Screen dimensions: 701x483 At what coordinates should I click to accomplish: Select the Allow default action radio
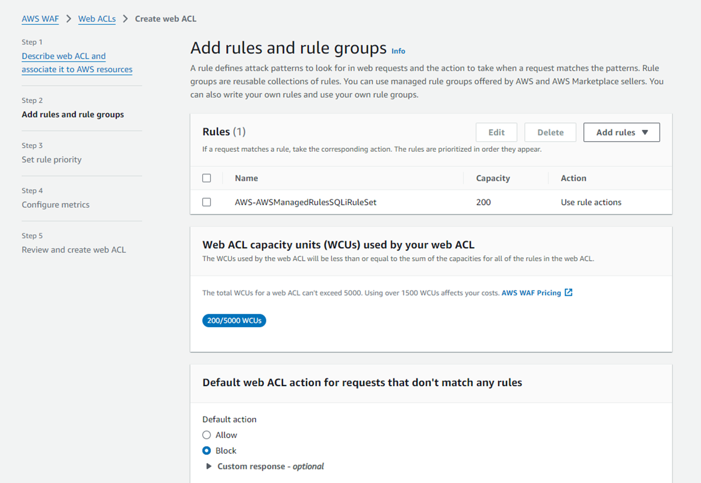coord(207,435)
